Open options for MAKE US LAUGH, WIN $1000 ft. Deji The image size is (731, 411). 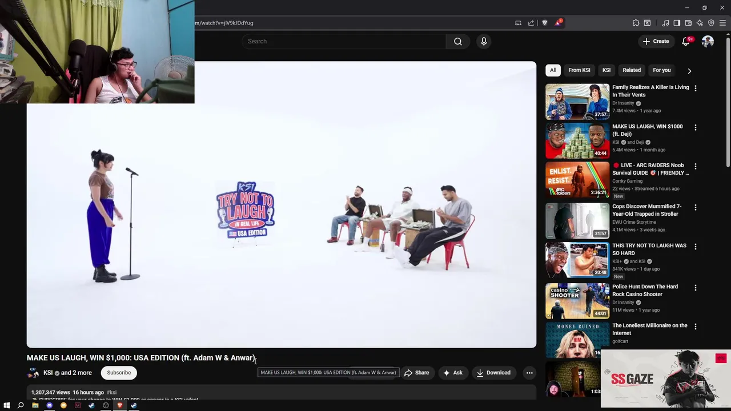[695, 127]
